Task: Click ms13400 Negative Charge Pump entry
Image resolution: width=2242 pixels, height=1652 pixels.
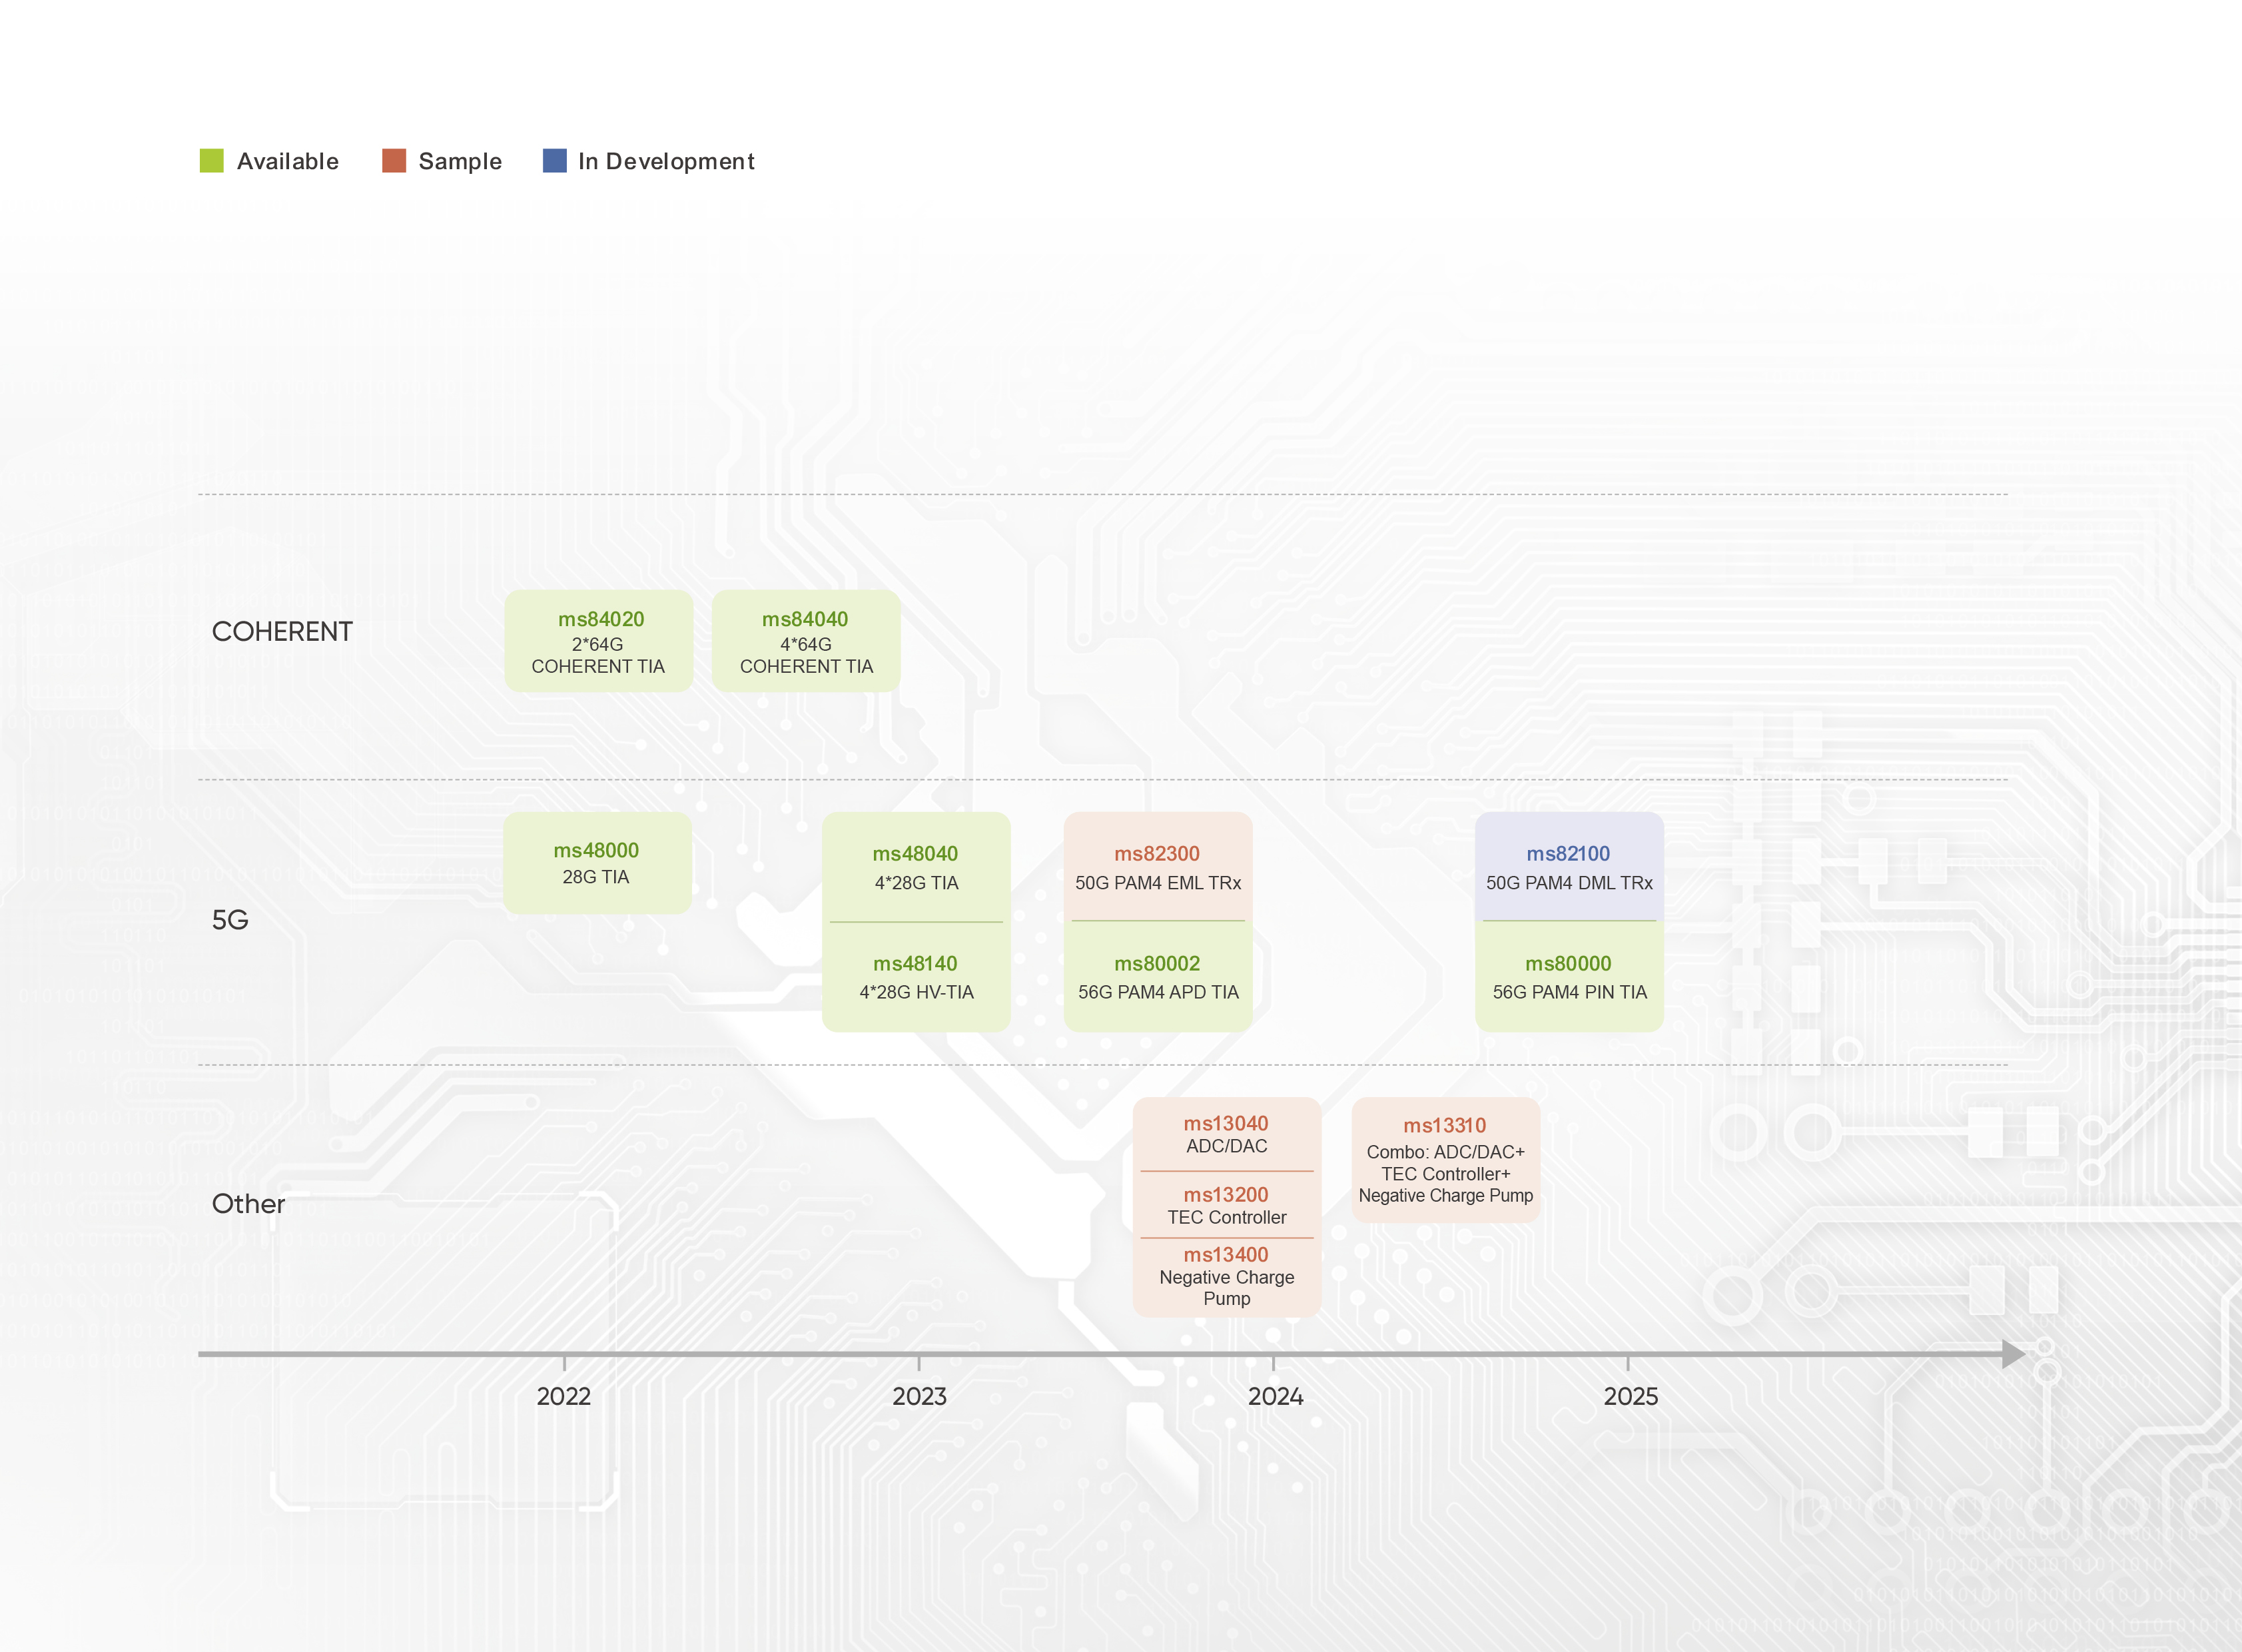Action: click(x=1226, y=1277)
